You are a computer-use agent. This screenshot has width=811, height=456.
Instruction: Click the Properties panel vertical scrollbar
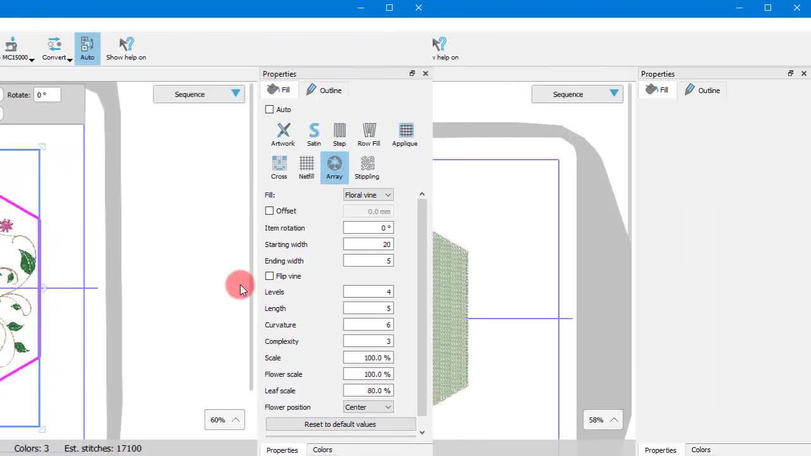coord(422,304)
